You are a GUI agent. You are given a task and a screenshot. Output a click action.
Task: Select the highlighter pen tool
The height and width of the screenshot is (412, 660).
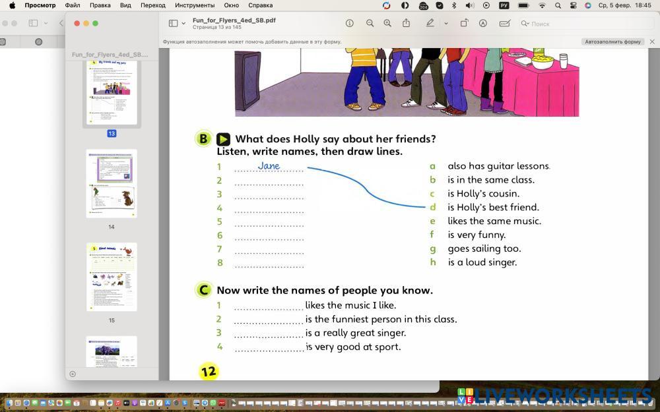(430, 23)
